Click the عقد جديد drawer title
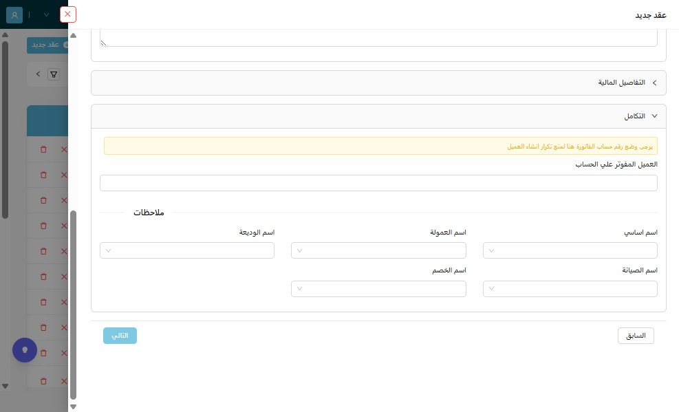Viewport: 679px width, 412px height. pos(650,15)
